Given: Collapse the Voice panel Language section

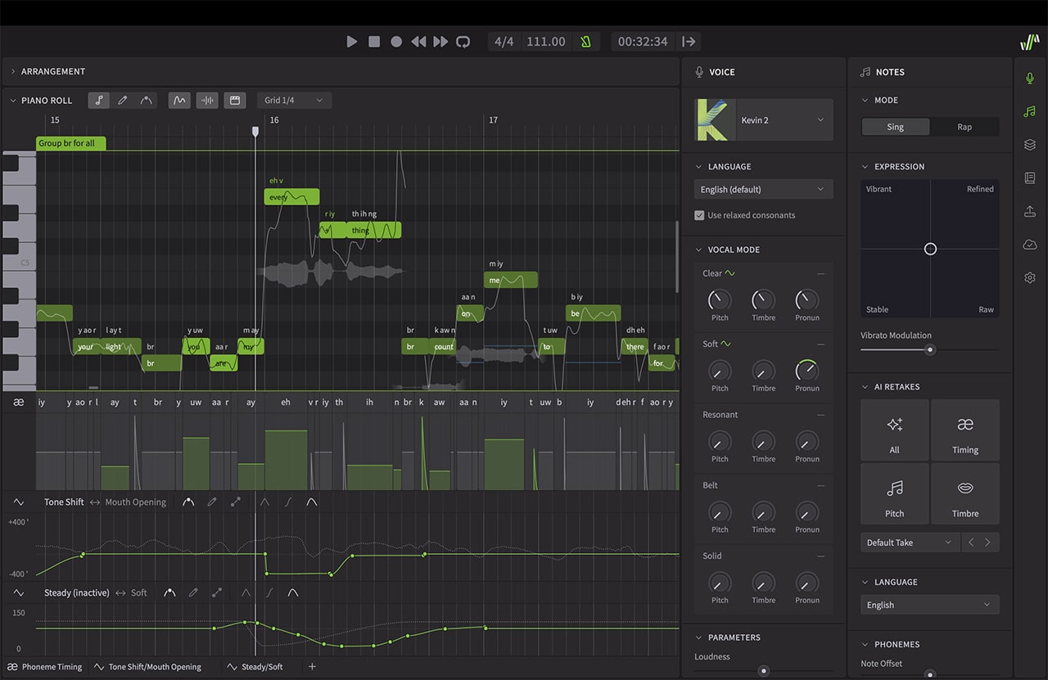Looking at the screenshot, I should [x=699, y=167].
